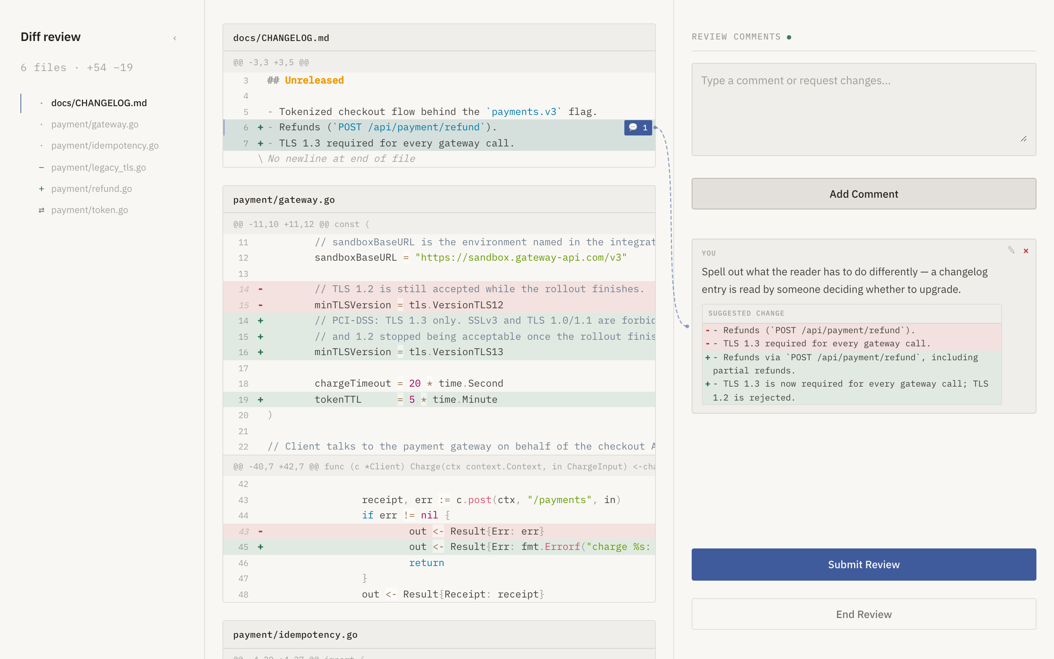Image resolution: width=1054 pixels, height=659 pixels.
Task: Click the Tokenized checkout flow line
Action: [x=439, y=112]
